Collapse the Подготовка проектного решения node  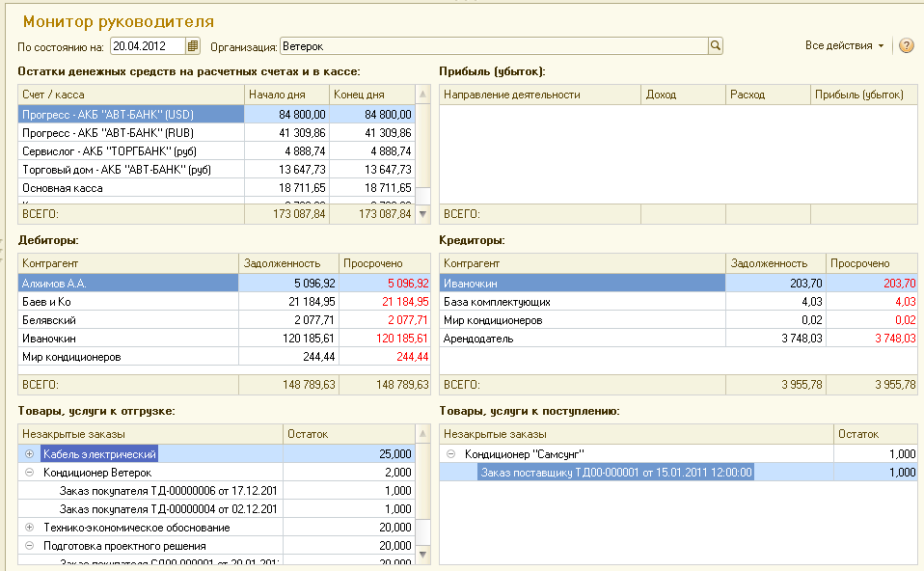pyautogui.click(x=29, y=546)
